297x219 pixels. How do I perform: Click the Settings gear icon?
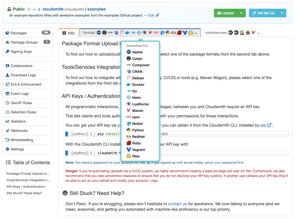(x=7, y=149)
